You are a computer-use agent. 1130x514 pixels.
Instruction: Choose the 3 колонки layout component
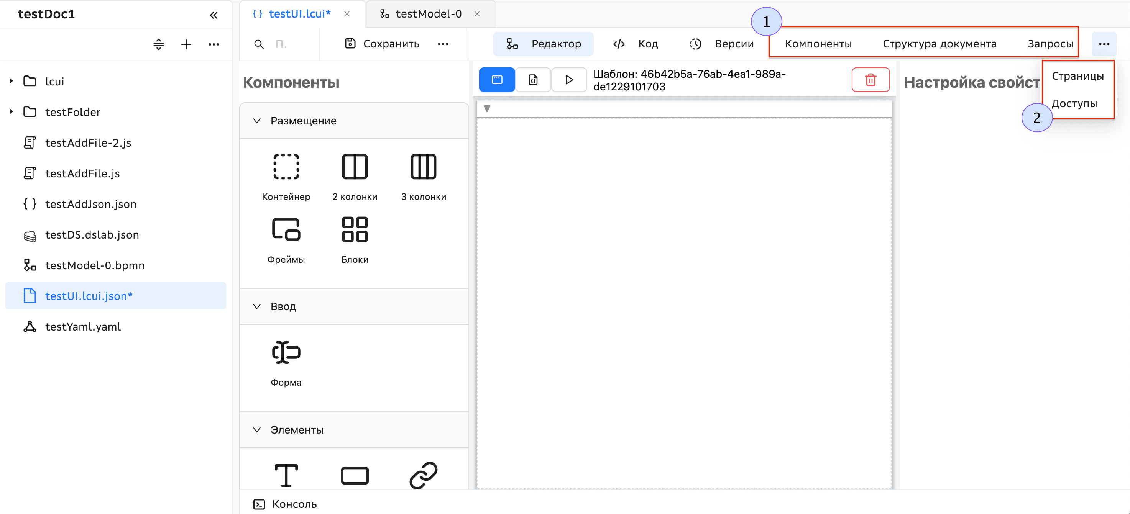(x=423, y=167)
